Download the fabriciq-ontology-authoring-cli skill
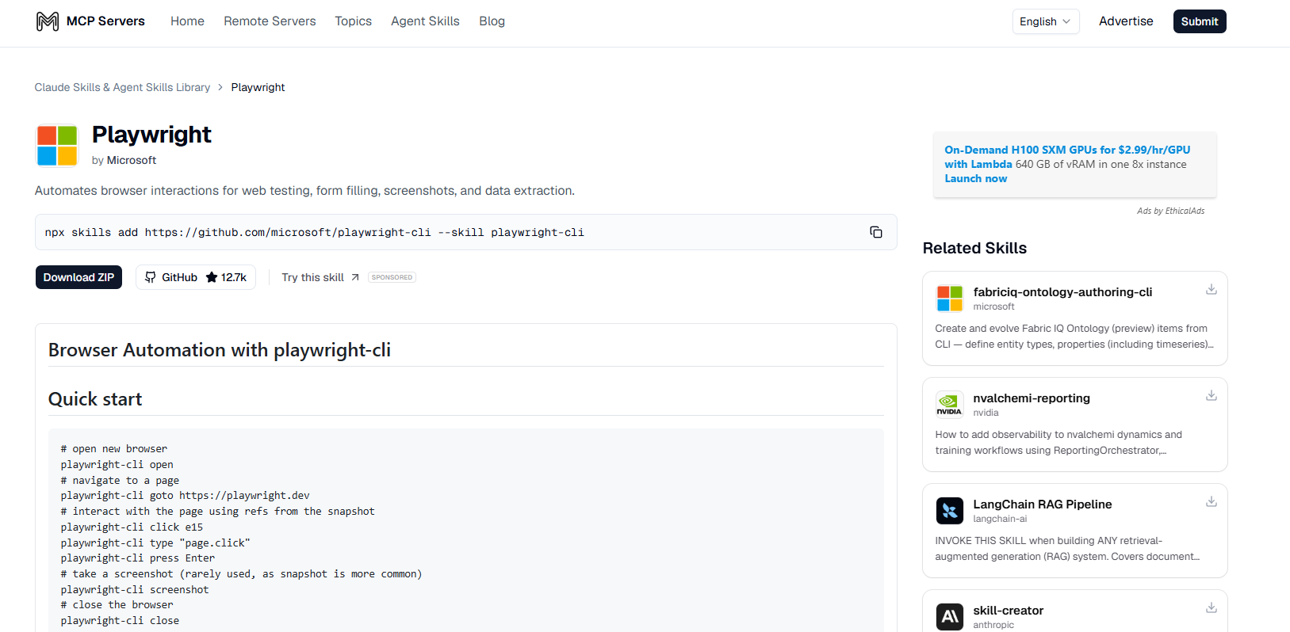1290x632 pixels. click(1212, 289)
